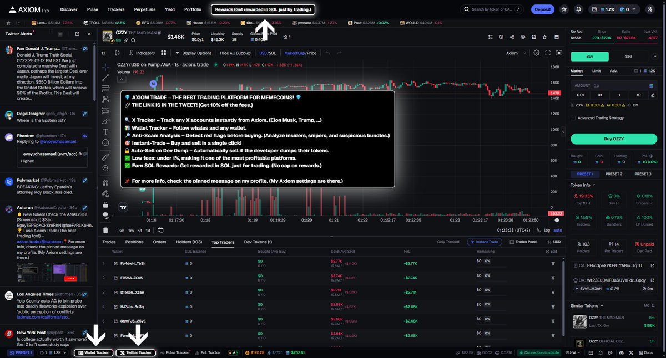The width and height of the screenshot is (666, 358).
Task: Select the magnet mode tool
Action: pos(105,183)
